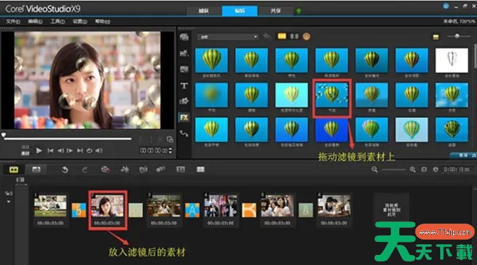Click the Redo arrow in timeline toolbar
This screenshot has width=477, height=265.
coord(84,170)
